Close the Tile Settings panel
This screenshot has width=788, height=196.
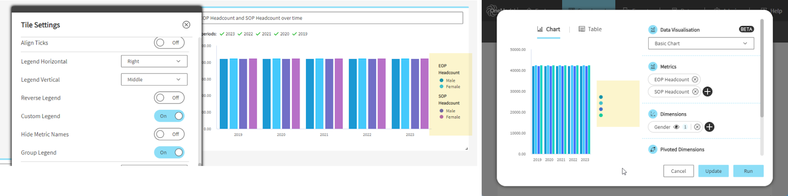click(x=186, y=25)
